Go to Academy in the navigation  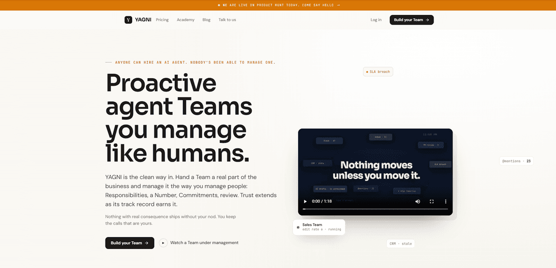pos(185,20)
